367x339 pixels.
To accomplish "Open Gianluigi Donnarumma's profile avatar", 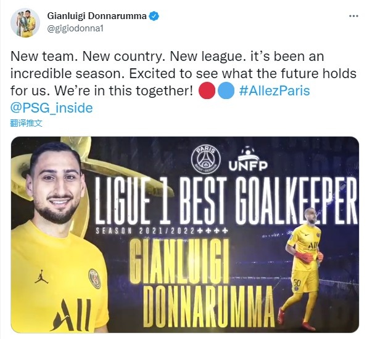I will [x=25, y=23].
